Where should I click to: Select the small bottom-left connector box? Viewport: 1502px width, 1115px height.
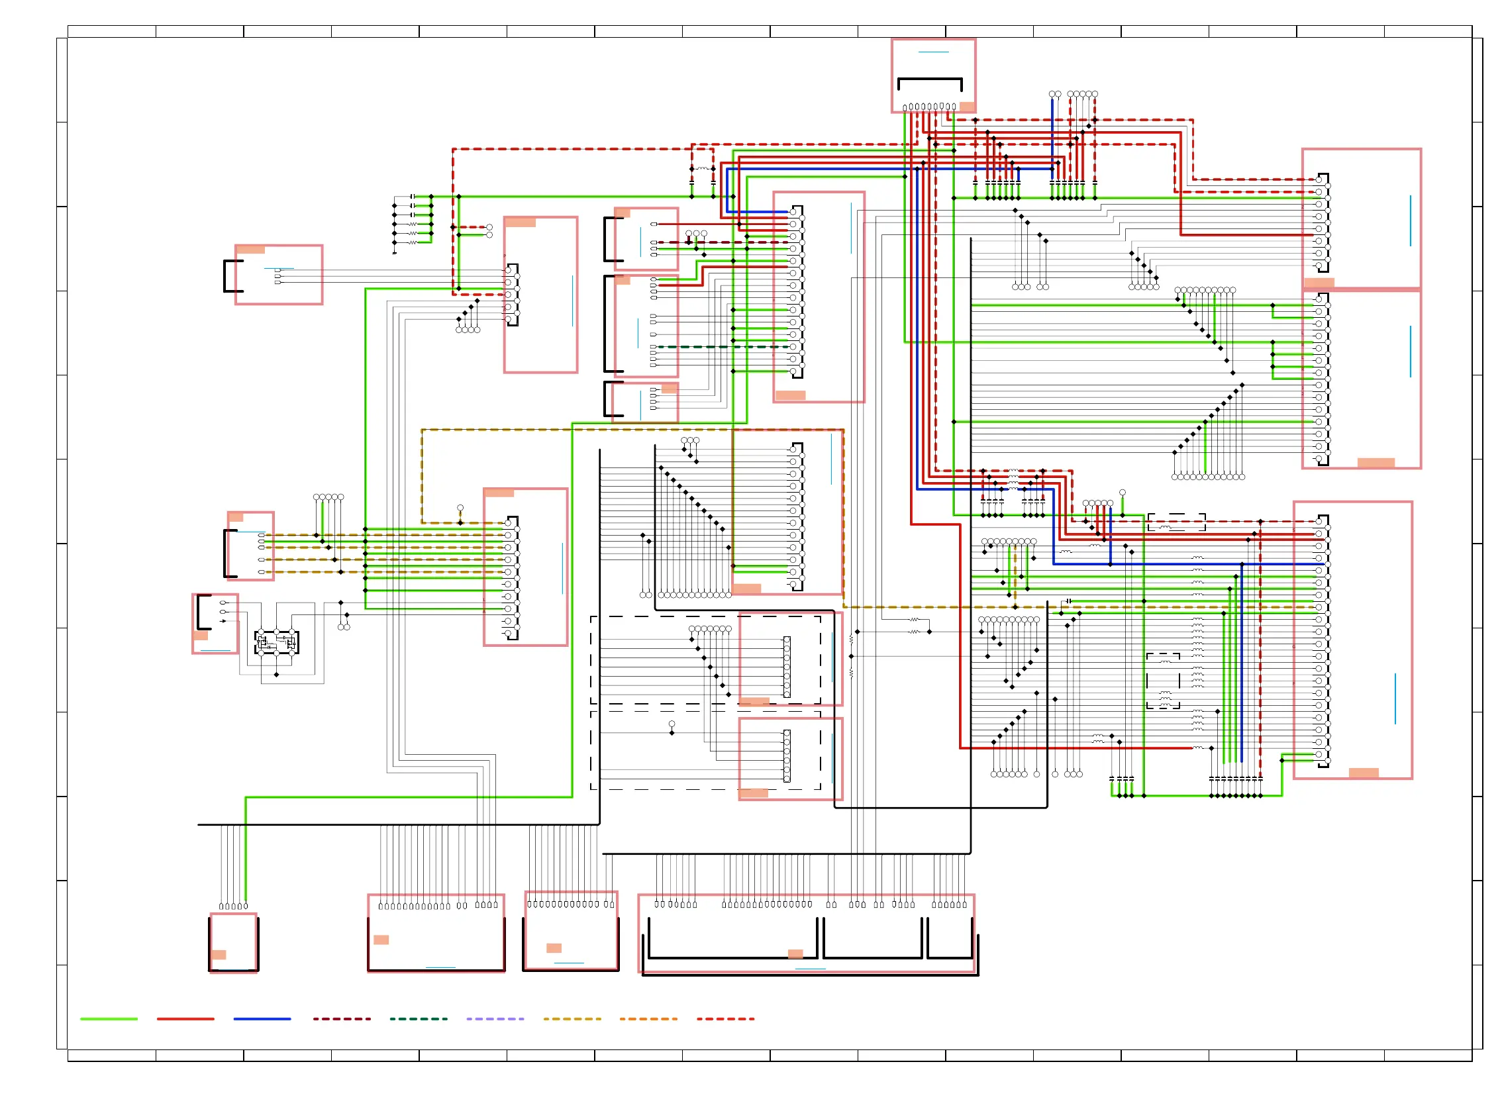(x=233, y=942)
